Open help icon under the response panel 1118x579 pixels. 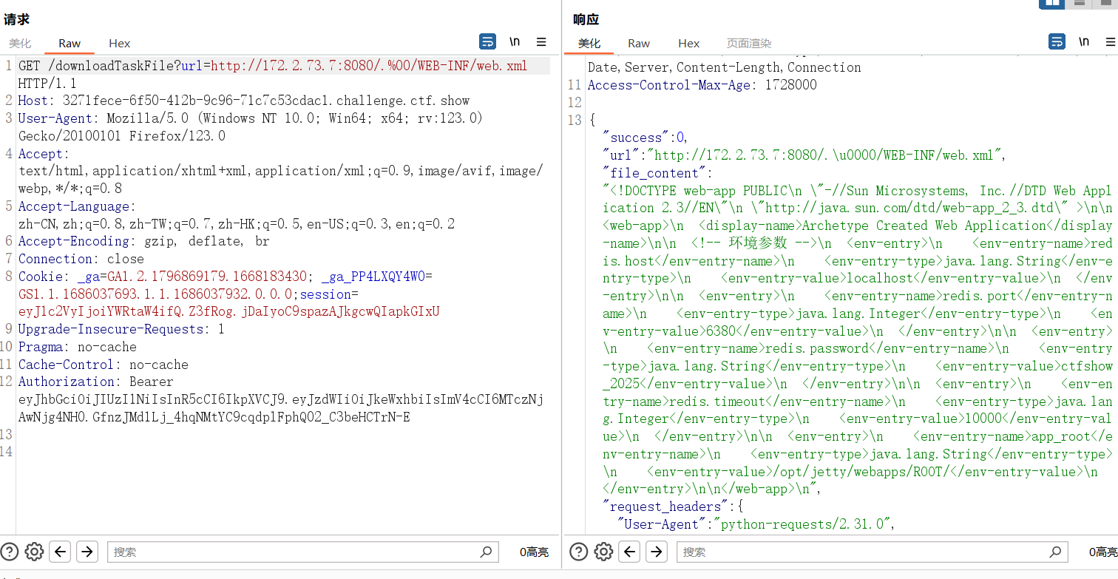point(579,552)
